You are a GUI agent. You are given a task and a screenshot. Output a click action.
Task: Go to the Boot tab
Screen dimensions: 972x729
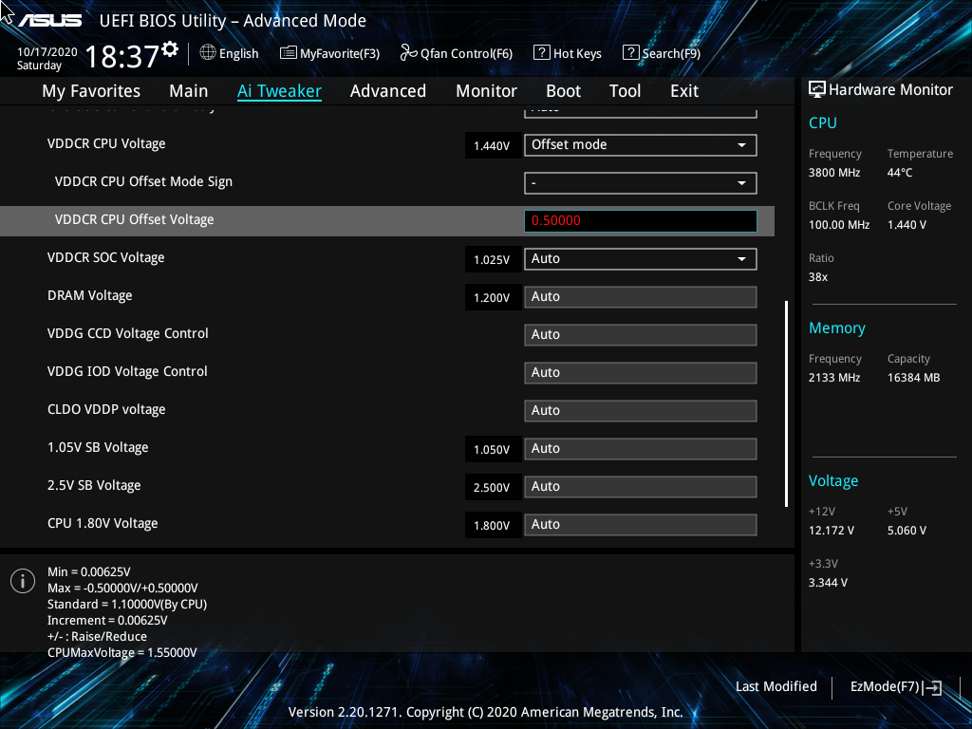[x=564, y=91]
